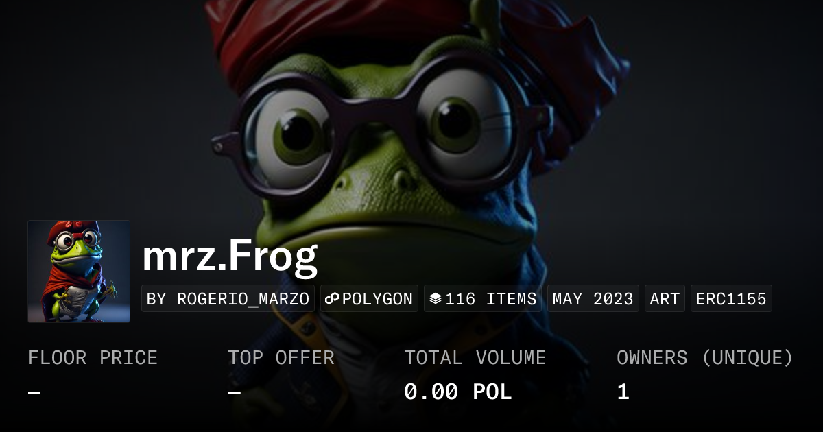Select the ART category badge
The image size is (823, 432).
click(665, 299)
